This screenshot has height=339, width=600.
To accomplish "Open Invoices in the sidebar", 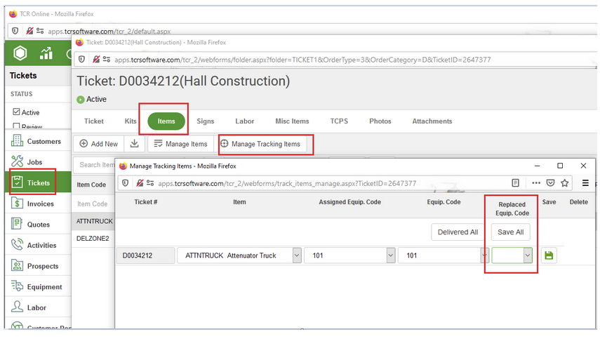I will pyautogui.click(x=38, y=204).
